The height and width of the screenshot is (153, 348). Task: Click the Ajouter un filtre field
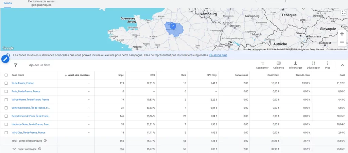pyautogui.click(x=39, y=65)
